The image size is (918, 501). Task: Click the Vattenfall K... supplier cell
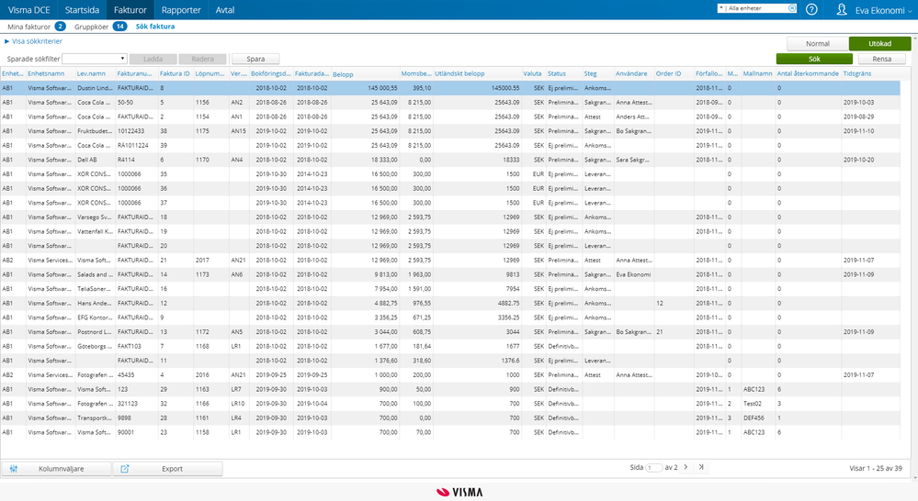tap(95, 231)
